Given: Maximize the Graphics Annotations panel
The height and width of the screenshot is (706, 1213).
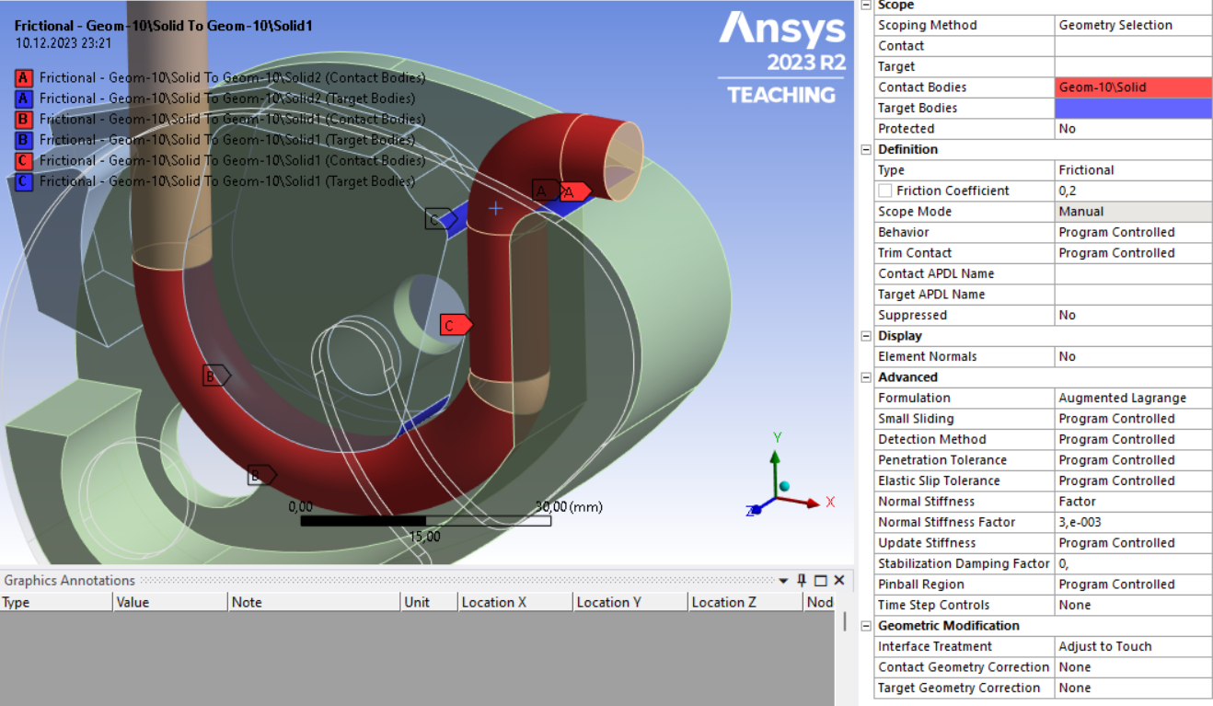Looking at the screenshot, I should (x=820, y=580).
